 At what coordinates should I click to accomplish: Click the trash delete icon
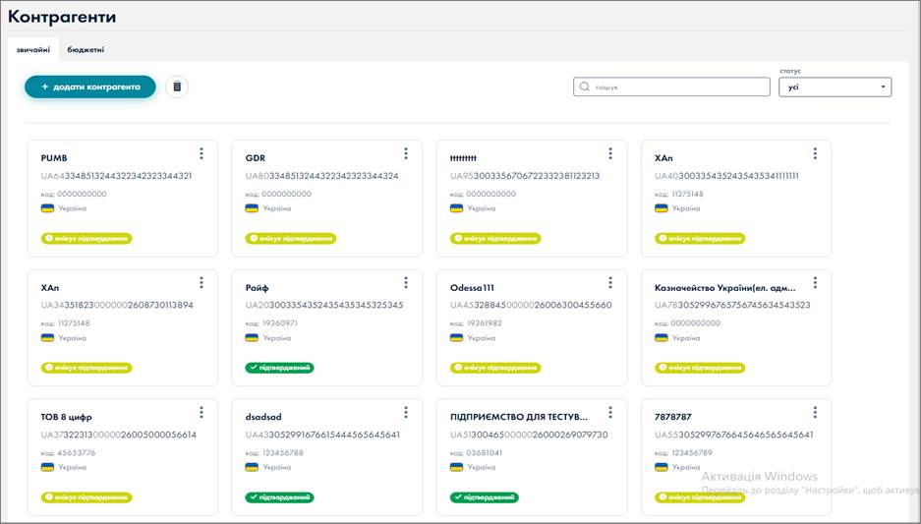pos(177,87)
